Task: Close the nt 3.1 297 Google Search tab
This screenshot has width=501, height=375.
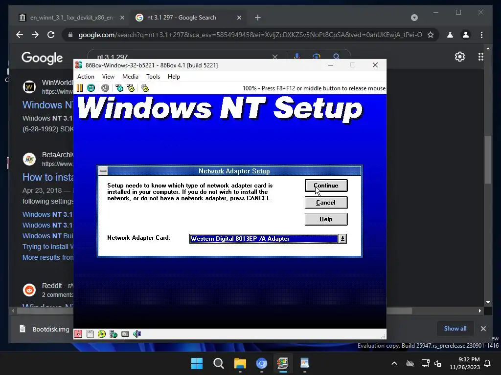Action: coord(239,18)
